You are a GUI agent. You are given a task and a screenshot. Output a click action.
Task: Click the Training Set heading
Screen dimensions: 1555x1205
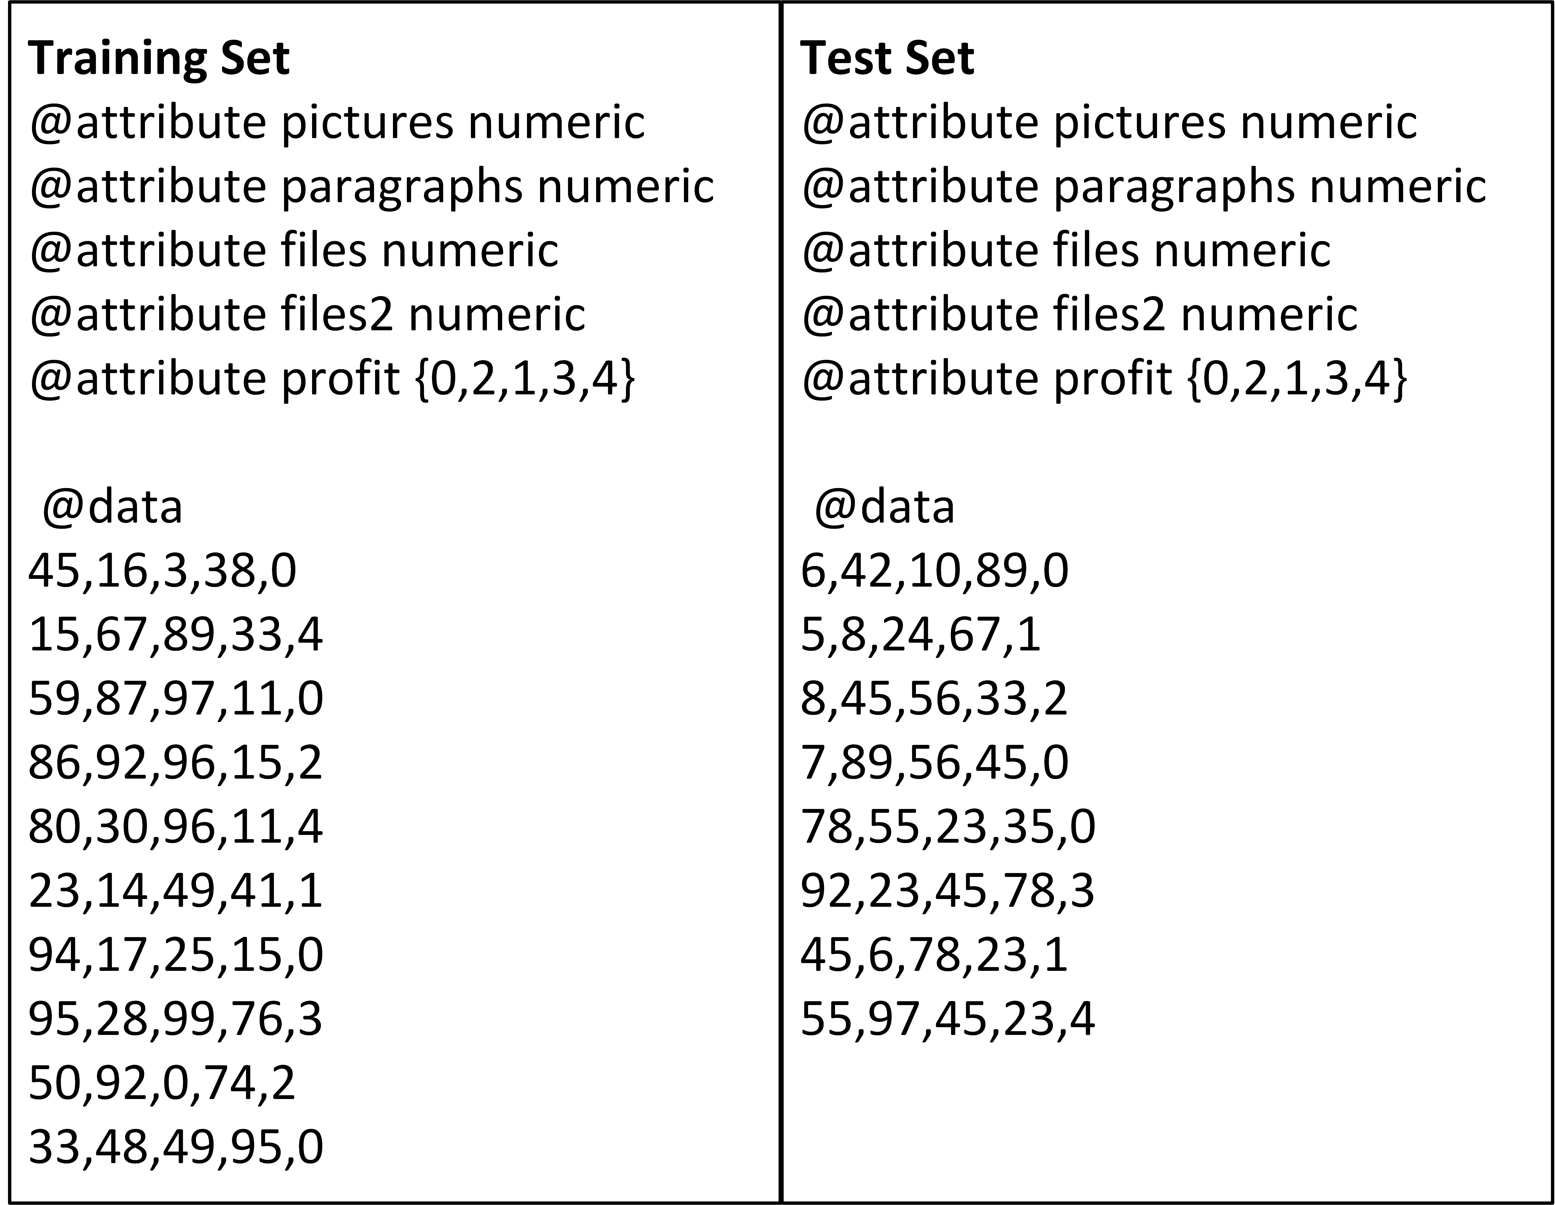(x=159, y=58)
